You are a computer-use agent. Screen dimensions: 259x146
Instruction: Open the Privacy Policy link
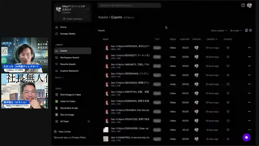point(79,137)
